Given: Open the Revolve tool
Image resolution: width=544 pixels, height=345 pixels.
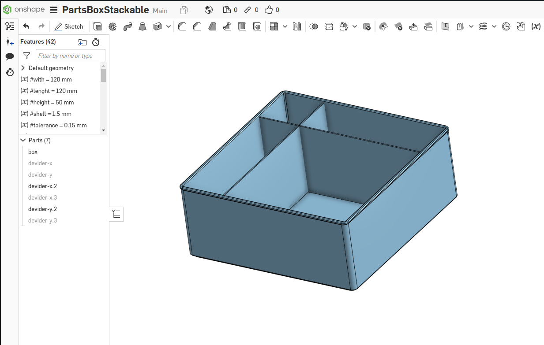Looking at the screenshot, I should pyautogui.click(x=113, y=26).
